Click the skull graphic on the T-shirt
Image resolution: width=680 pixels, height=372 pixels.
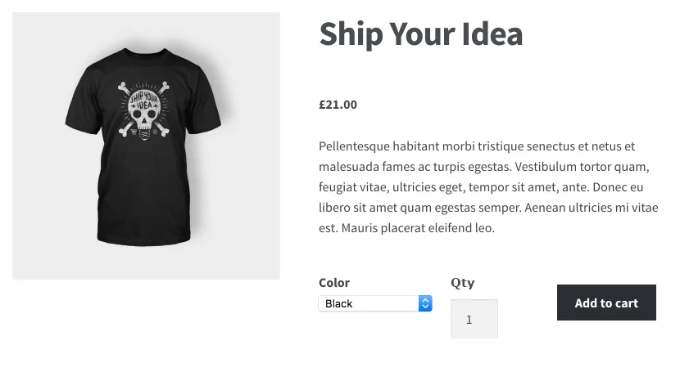click(x=144, y=110)
